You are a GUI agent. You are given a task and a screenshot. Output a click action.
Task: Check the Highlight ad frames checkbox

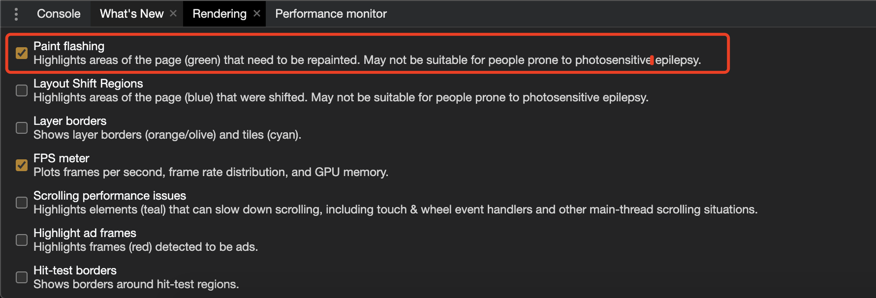22,240
